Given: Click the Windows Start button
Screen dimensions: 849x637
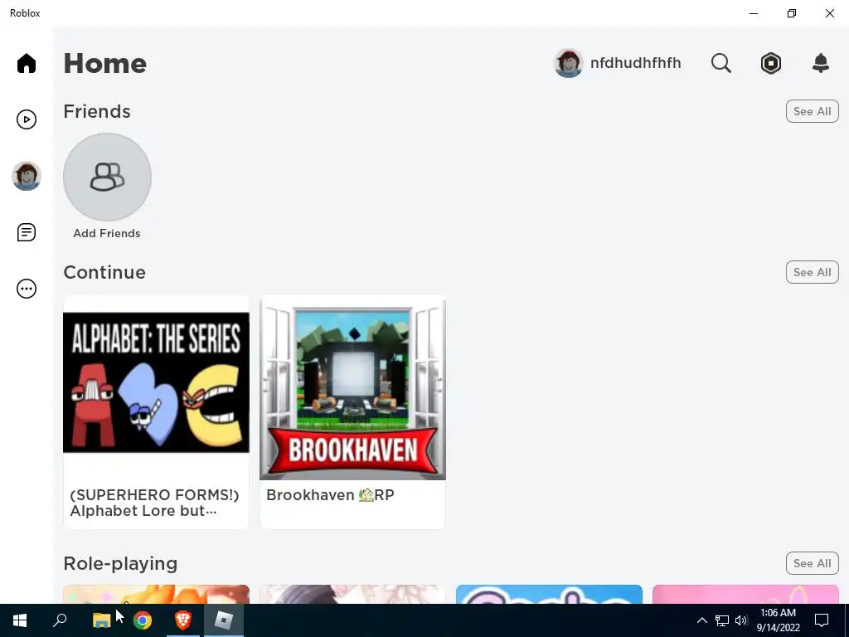Looking at the screenshot, I should pos(20,620).
